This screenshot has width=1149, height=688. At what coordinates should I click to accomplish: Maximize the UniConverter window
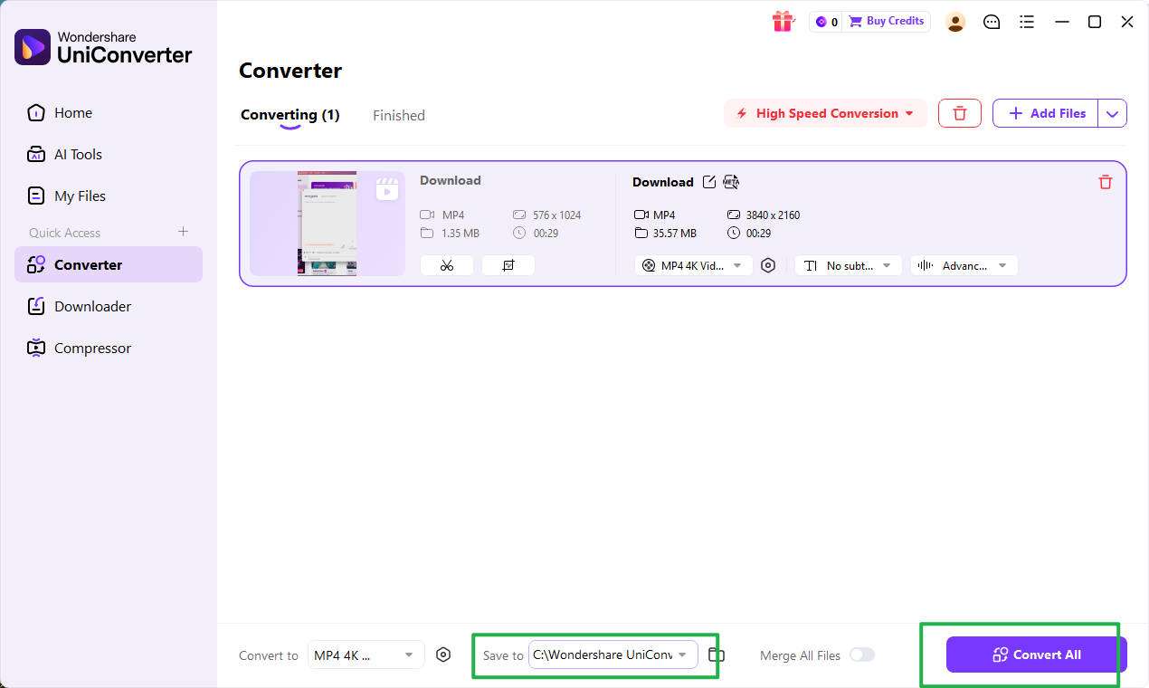pyautogui.click(x=1095, y=22)
